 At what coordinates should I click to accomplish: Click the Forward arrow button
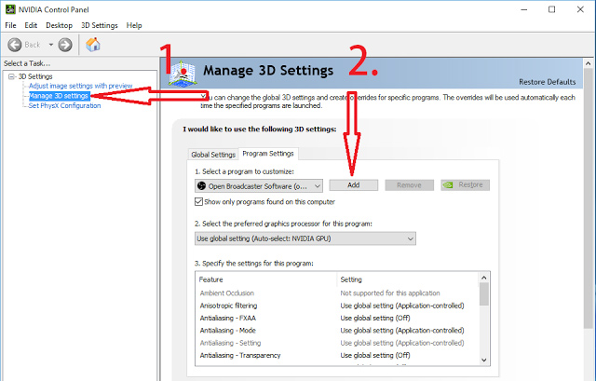tap(65, 45)
